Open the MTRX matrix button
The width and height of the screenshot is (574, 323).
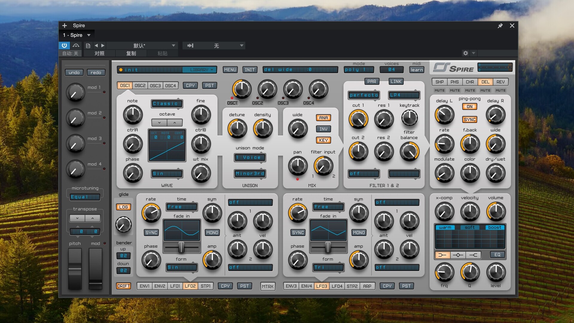point(268,286)
